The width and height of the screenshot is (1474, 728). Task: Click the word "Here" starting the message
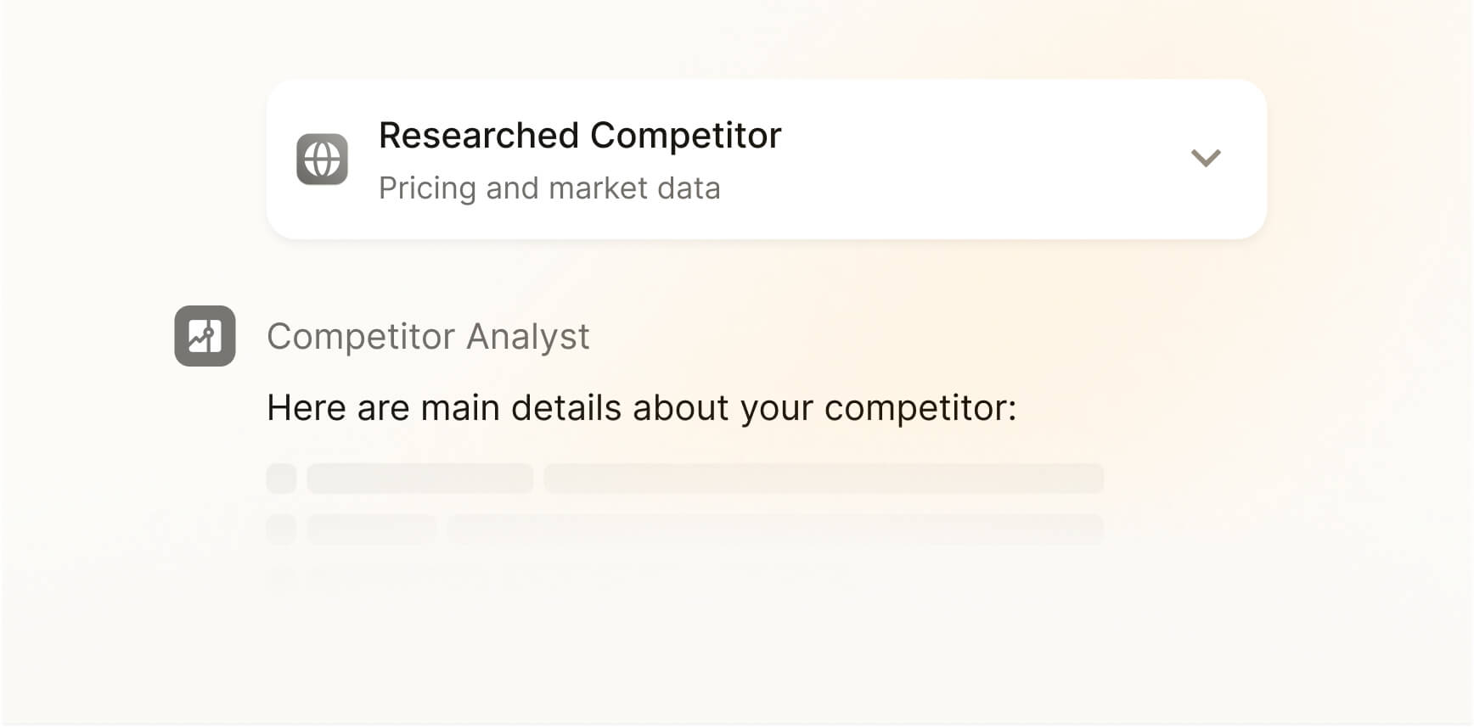[307, 408]
